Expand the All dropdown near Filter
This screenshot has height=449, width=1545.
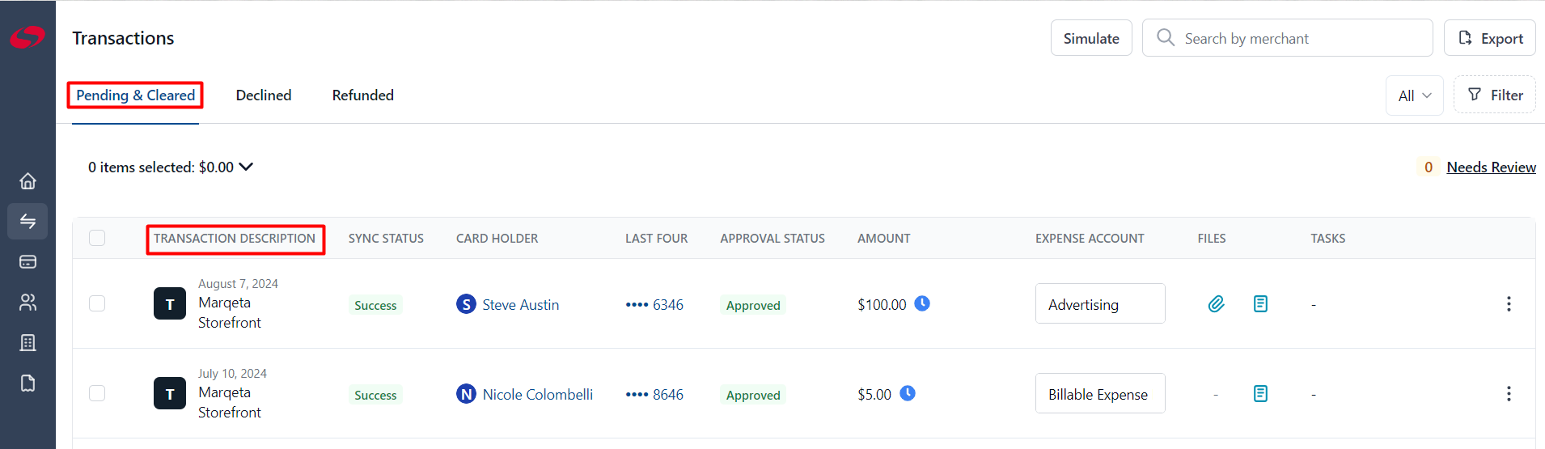point(1414,95)
